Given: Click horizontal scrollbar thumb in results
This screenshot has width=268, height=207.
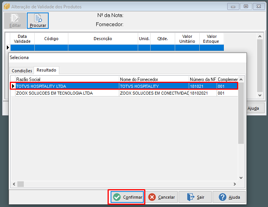Looking at the screenshot, I should coord(20,184).
